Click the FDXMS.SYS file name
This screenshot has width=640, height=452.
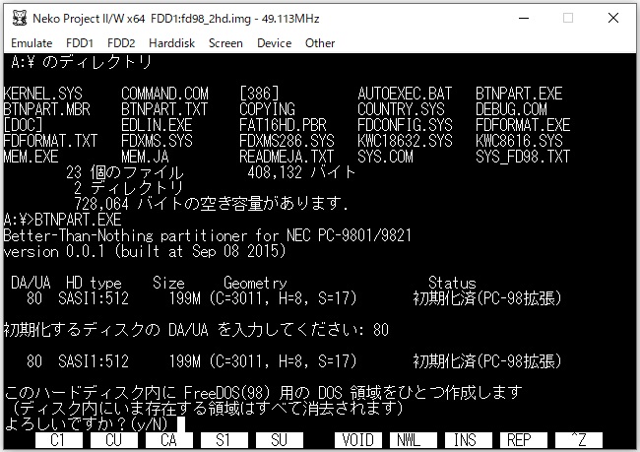click(158, 141)
